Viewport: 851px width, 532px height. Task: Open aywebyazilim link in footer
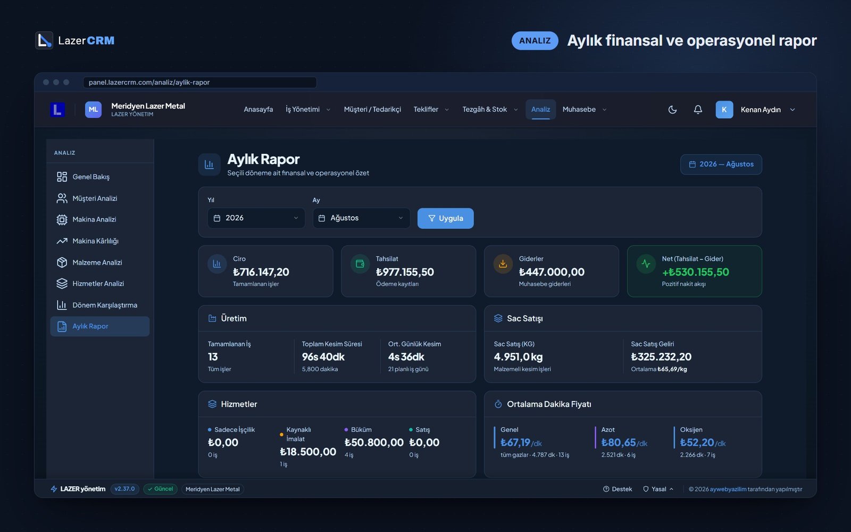pos(728,489)
